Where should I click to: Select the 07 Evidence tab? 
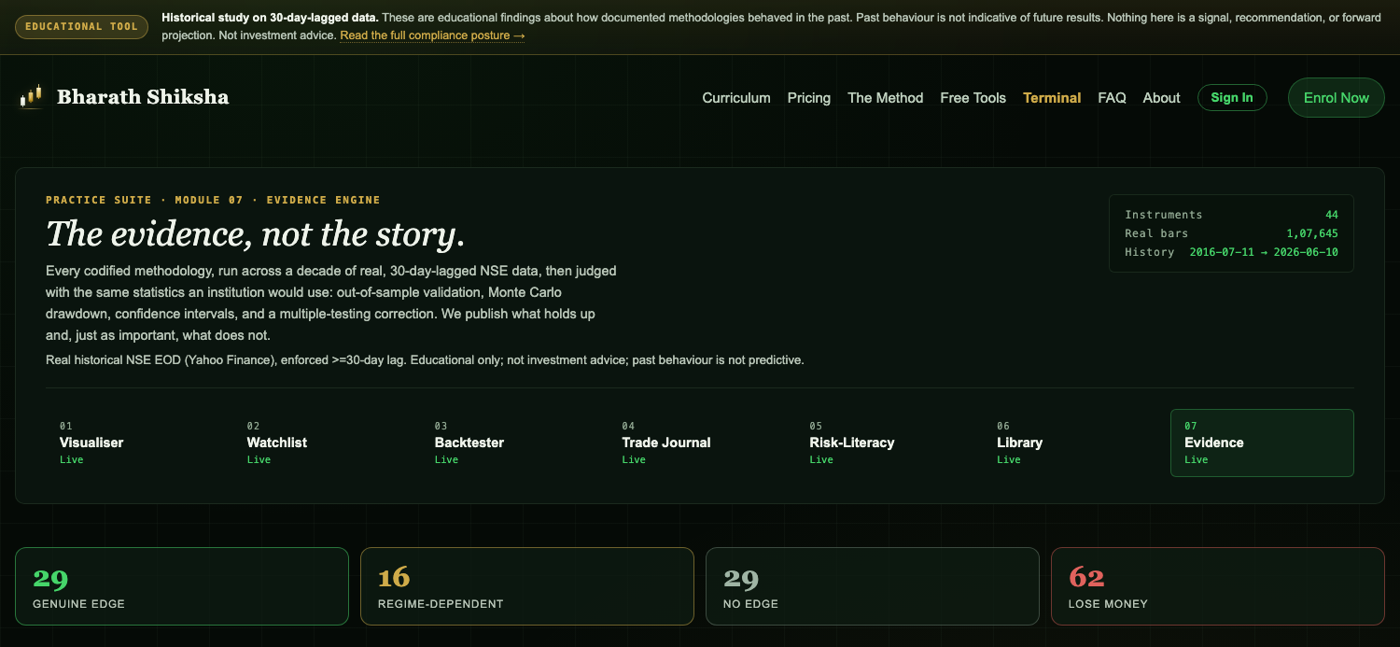(1262, 443)
